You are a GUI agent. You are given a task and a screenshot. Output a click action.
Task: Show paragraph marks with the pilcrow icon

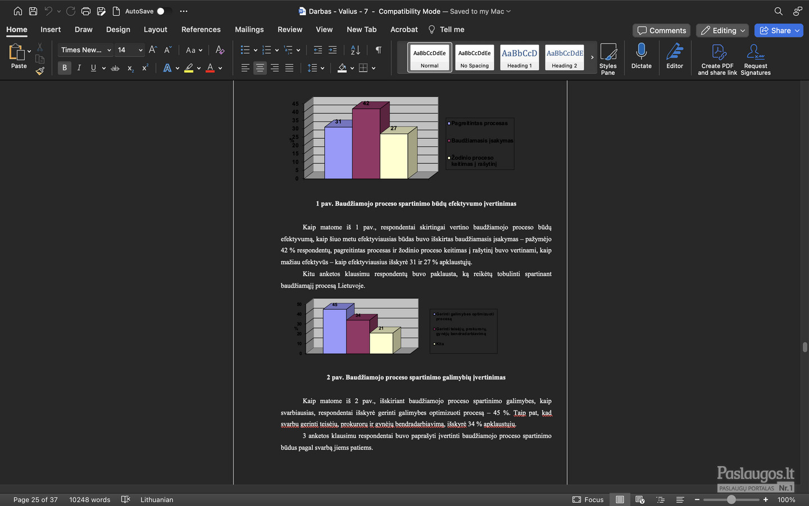379,50
